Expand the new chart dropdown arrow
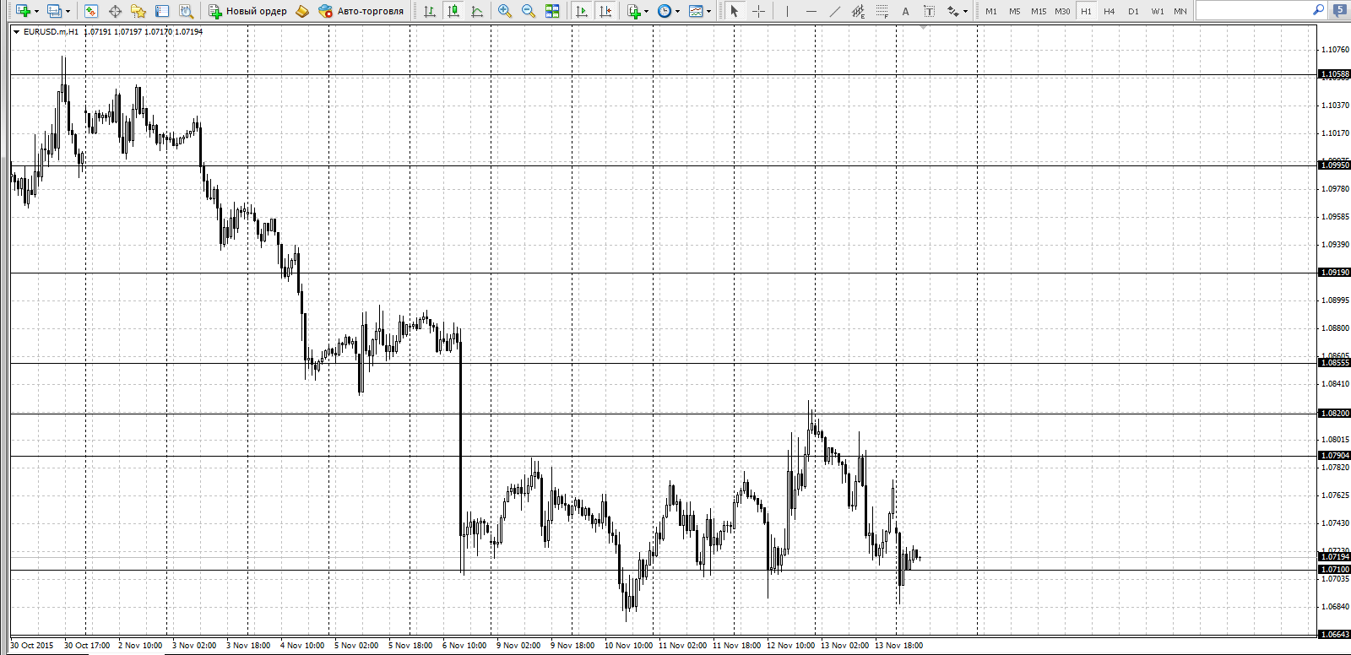 (x=36, y=11)
